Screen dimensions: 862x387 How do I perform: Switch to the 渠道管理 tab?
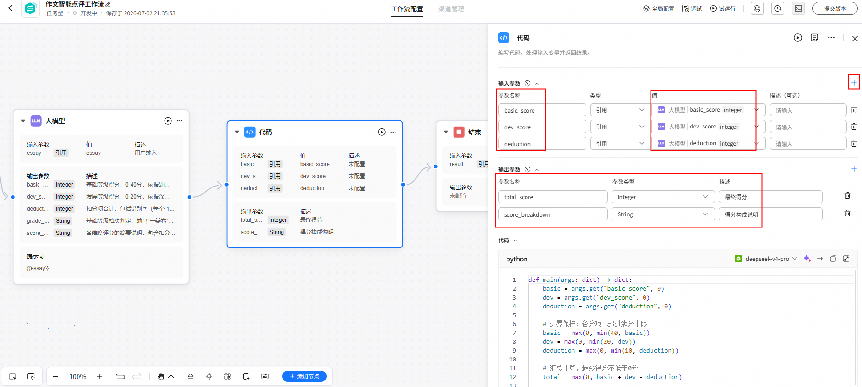451,9
